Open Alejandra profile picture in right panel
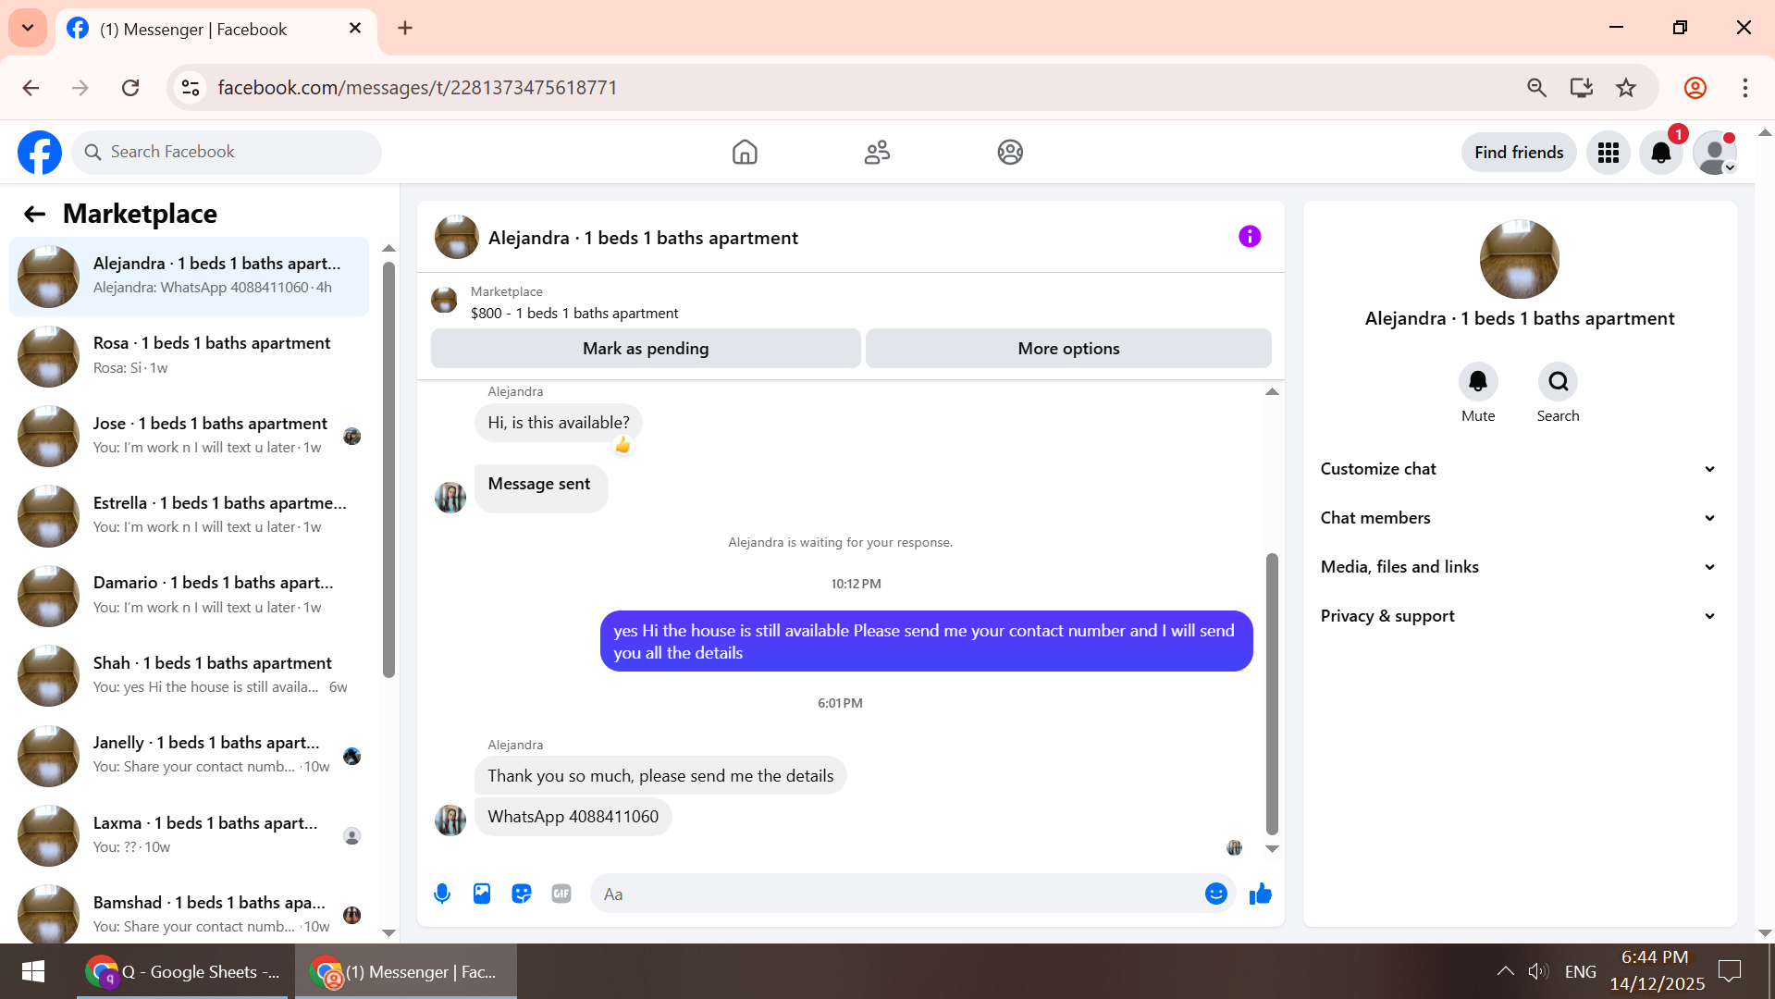 coord(1519,259)
